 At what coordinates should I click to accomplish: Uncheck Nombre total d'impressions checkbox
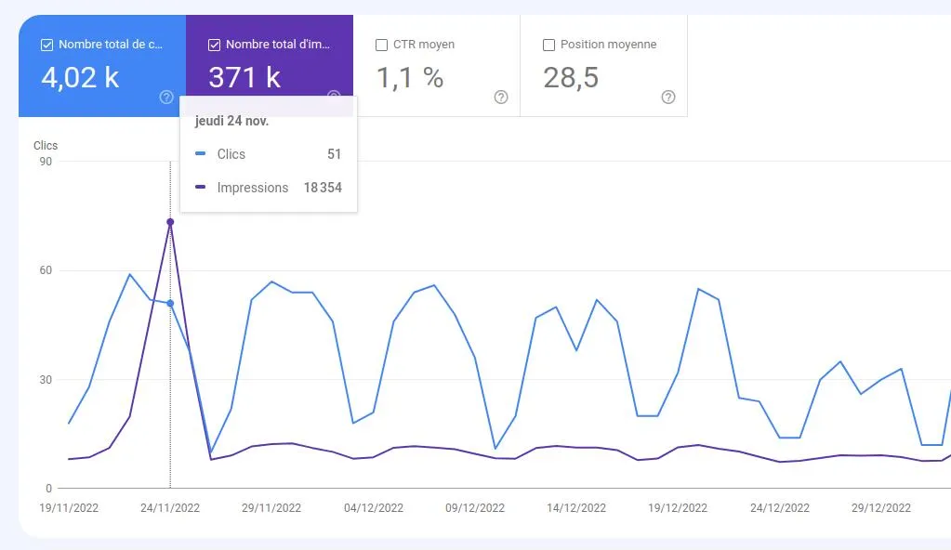(213, 44)
